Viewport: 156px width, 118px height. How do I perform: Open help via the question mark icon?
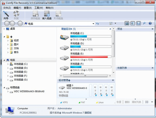150,23
